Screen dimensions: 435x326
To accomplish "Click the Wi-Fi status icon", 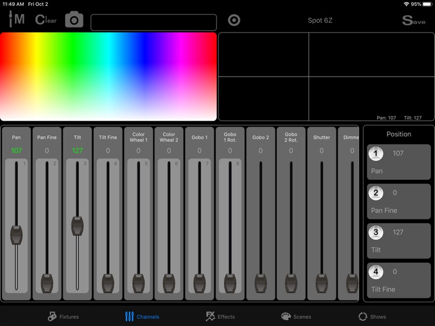I will (406, 4).
